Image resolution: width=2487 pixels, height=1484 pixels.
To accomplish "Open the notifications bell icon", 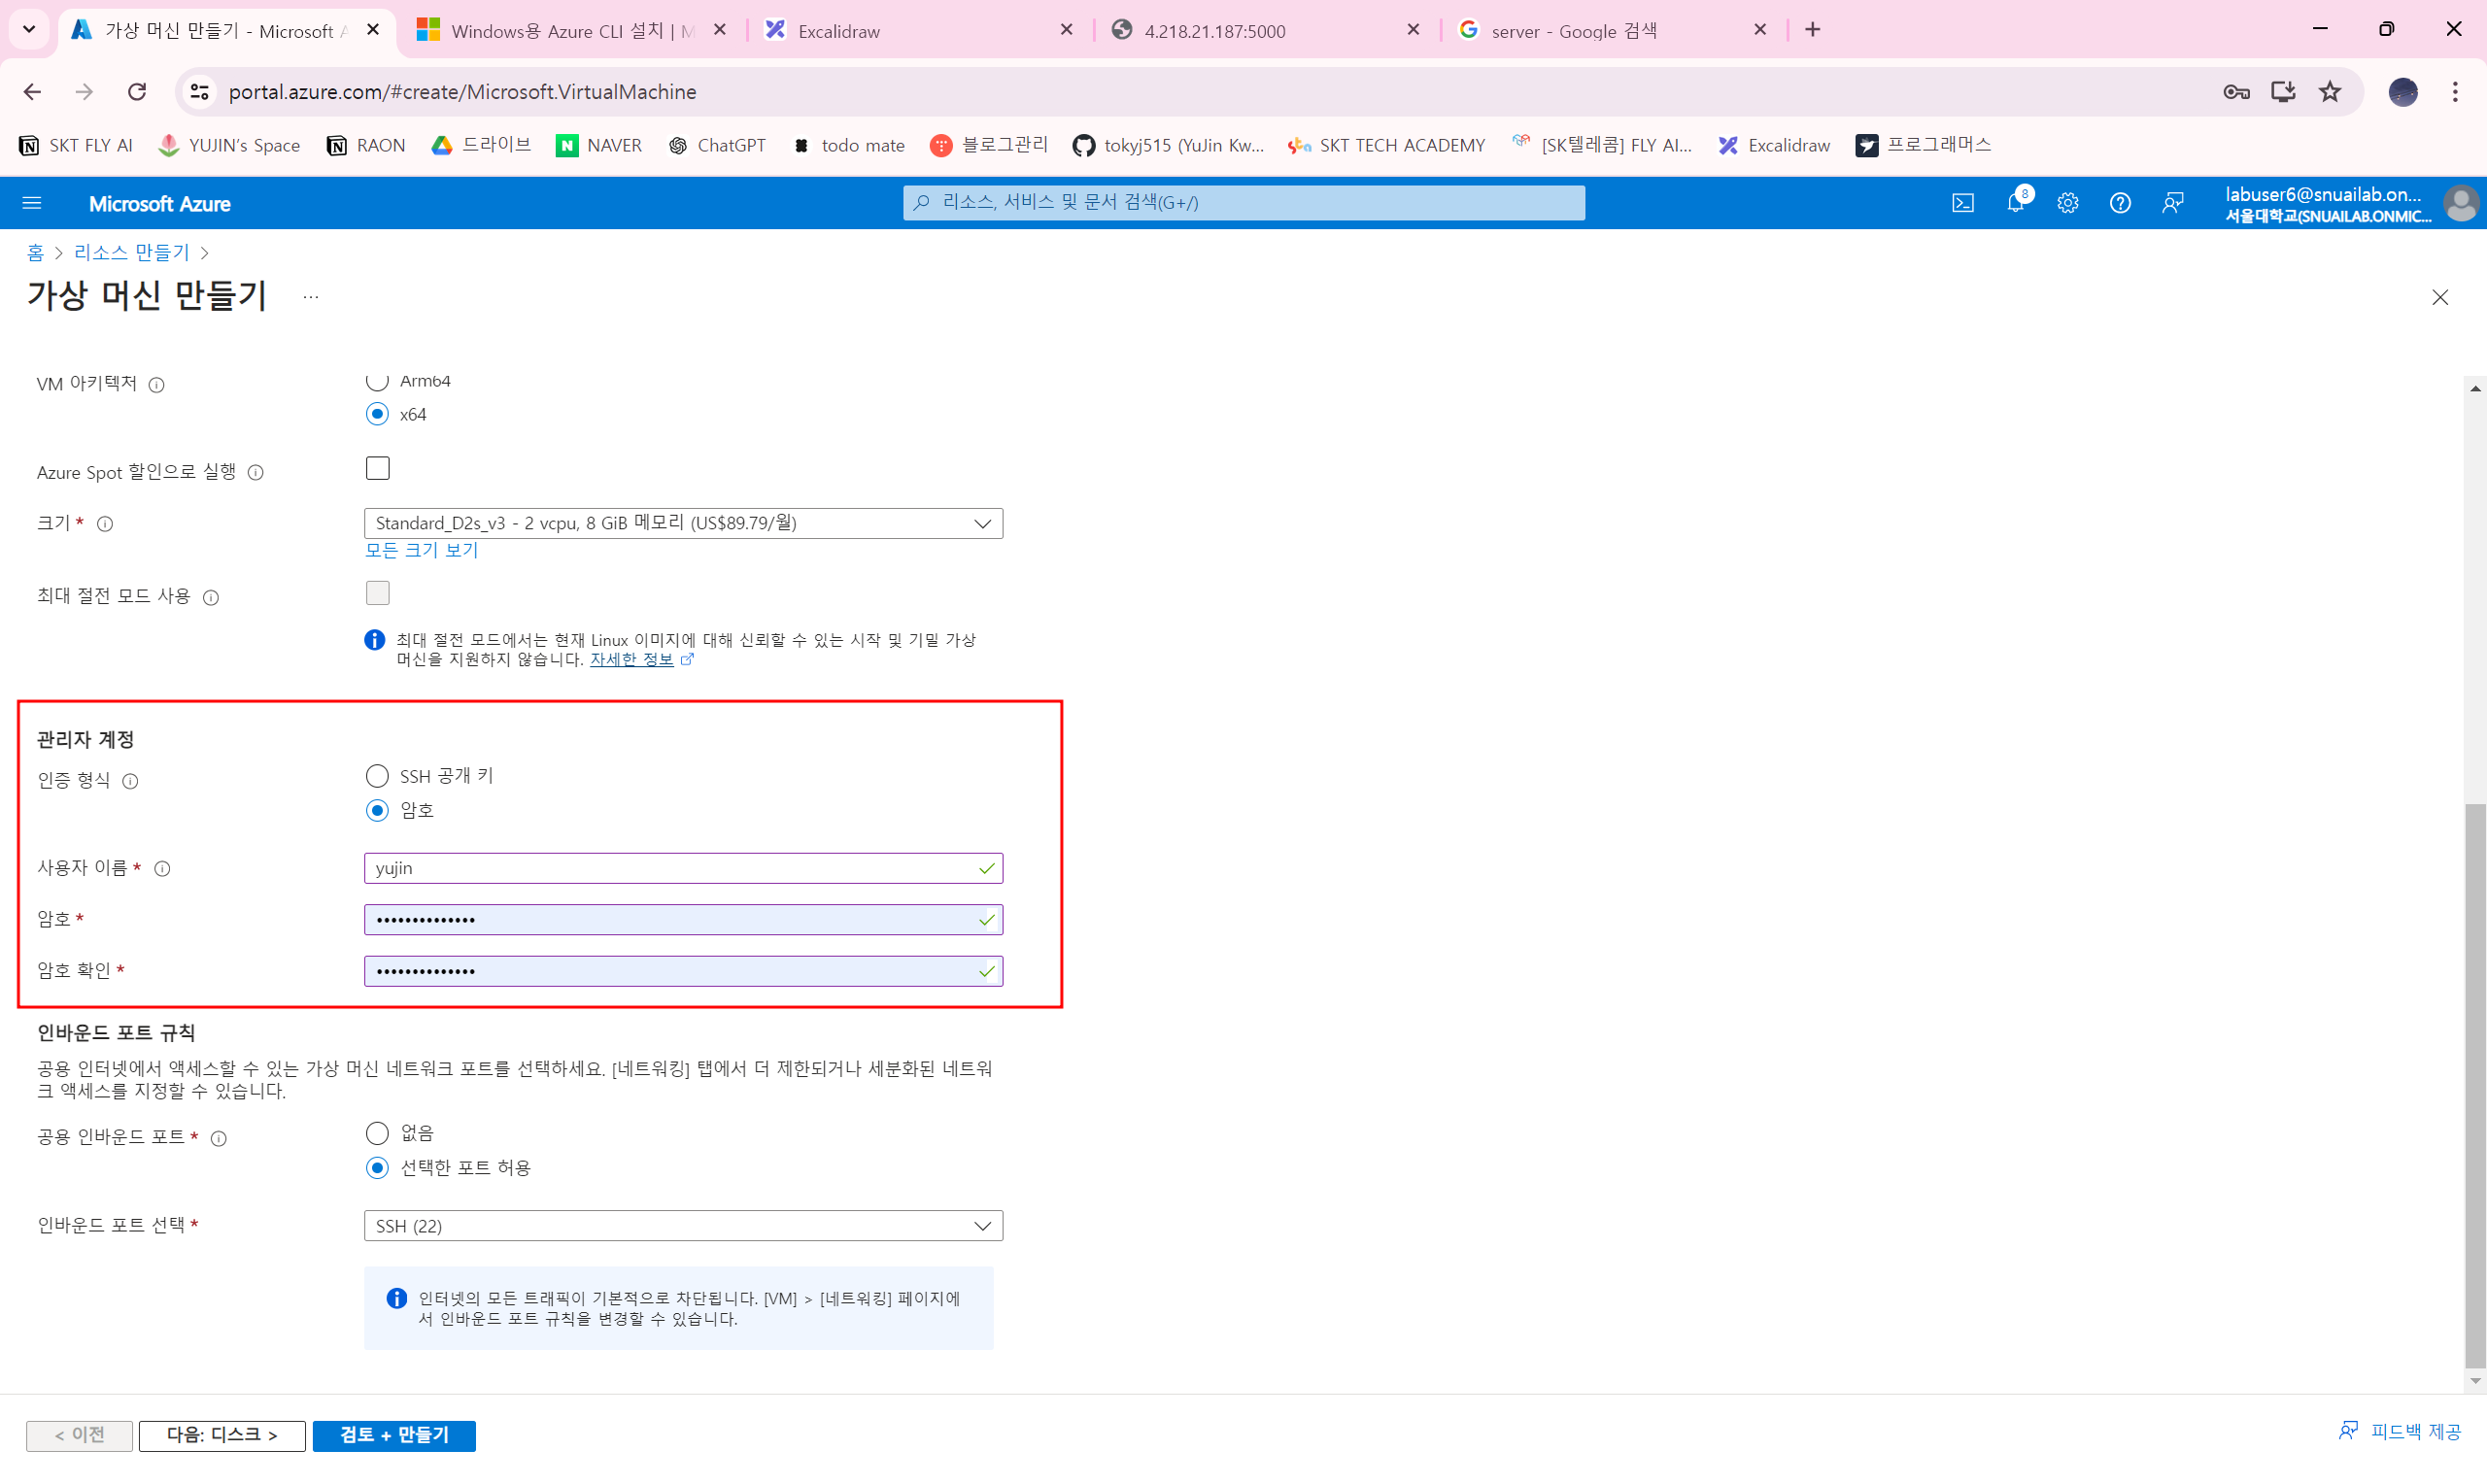I will (x=2015, y=203).
